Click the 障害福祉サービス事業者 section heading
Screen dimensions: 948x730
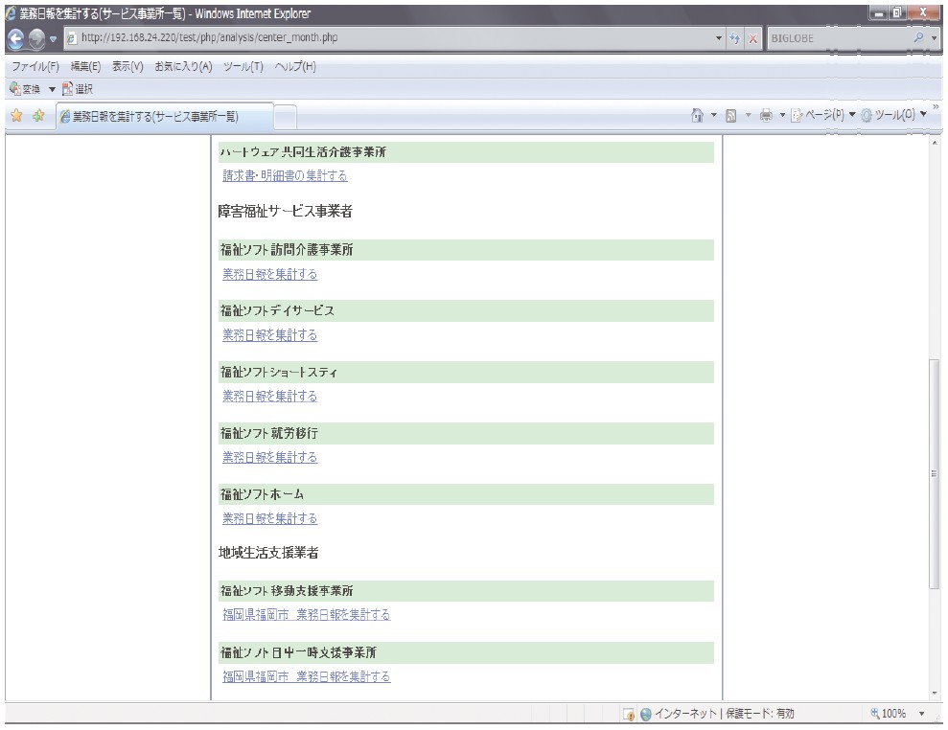286,212
